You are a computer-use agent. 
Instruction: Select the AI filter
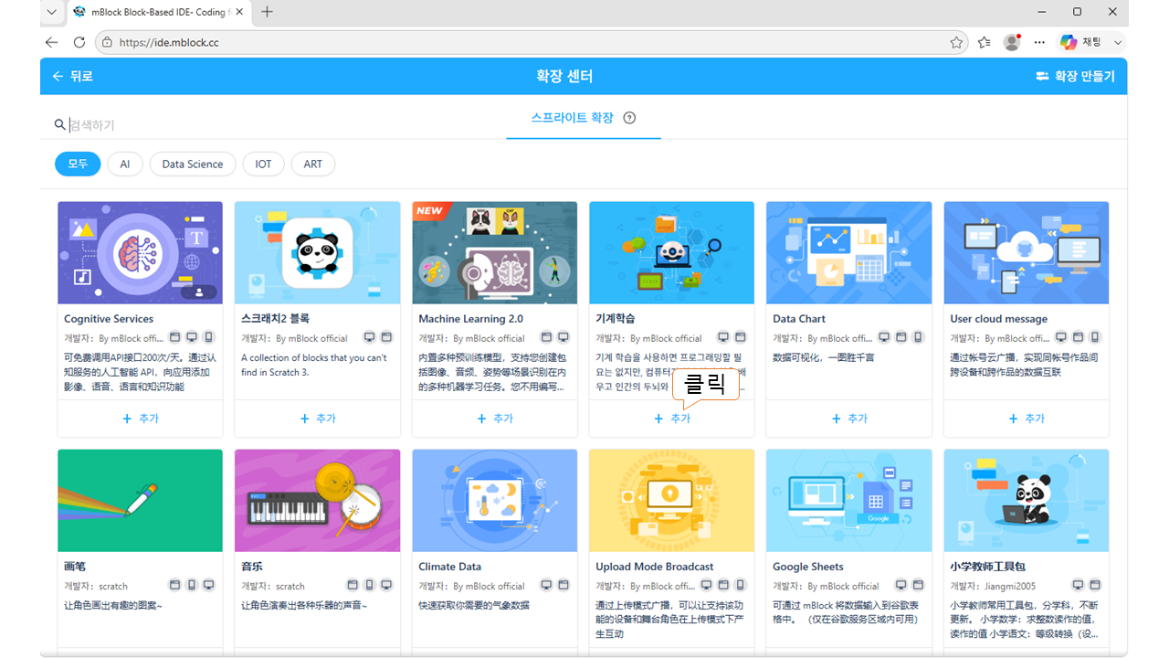click(125, 164)
